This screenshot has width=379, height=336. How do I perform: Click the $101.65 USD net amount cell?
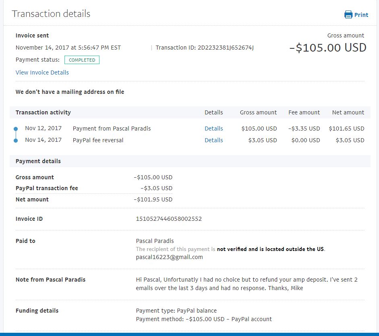346,129
